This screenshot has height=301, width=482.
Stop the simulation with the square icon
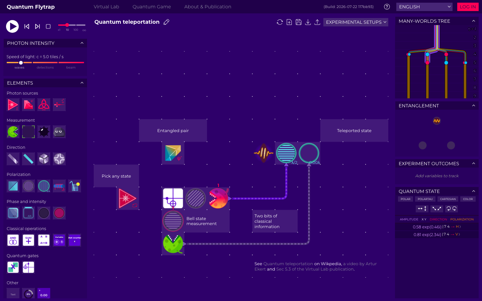coord(48,26)
